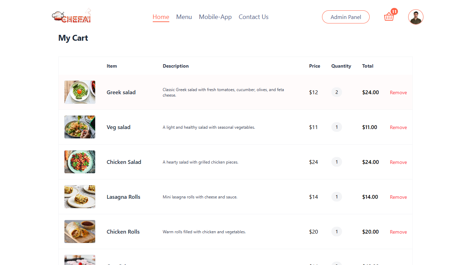Open the Menu page link
Screen dimensions: 471x265
point(184,17)
